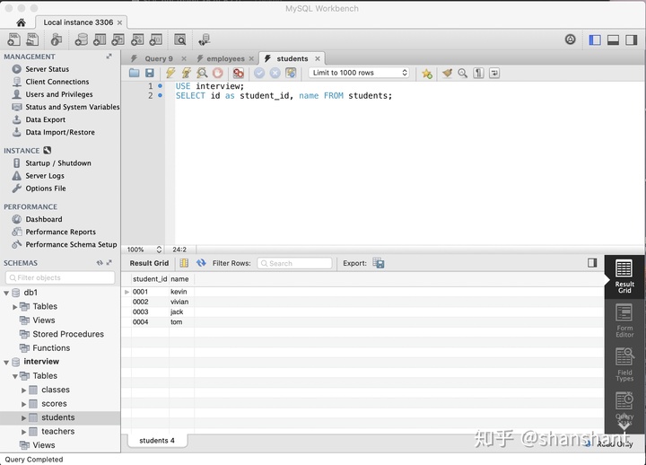Execute the SQL script lightning icon

(x=170, y=73)
